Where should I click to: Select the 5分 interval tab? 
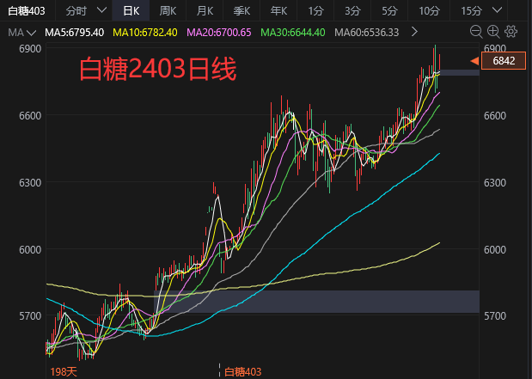click(x=389, y=11)
